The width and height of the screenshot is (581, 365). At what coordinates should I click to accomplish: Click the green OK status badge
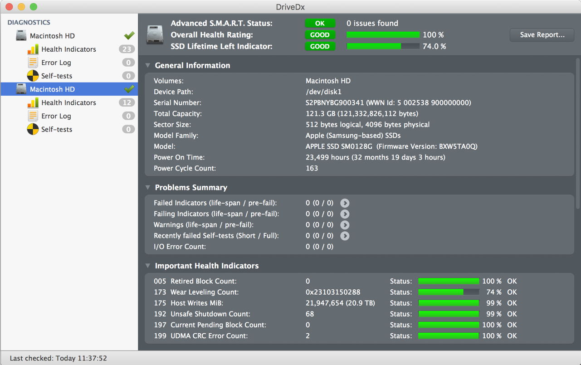(320, 23)
